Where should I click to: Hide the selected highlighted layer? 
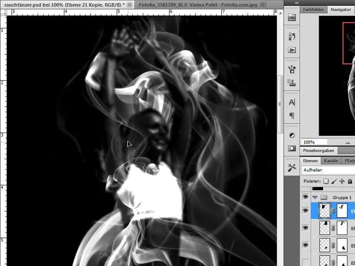(x=305, y=211)
